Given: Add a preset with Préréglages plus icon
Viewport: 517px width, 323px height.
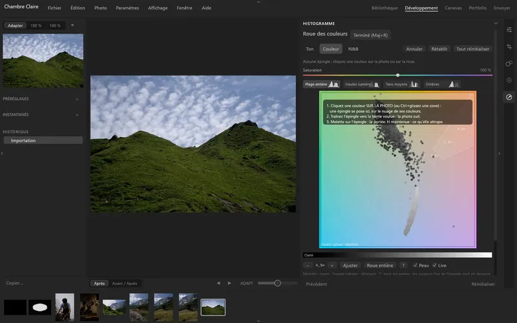Looking at the screenshot, I should 77,99.
